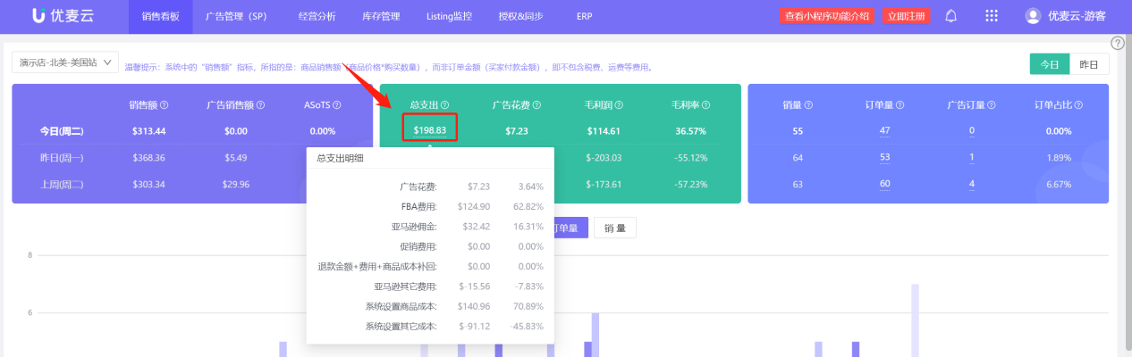Screen dimensions: 1132x357
Task: Switch to 今日 view
Action: tap(1050, 64)
